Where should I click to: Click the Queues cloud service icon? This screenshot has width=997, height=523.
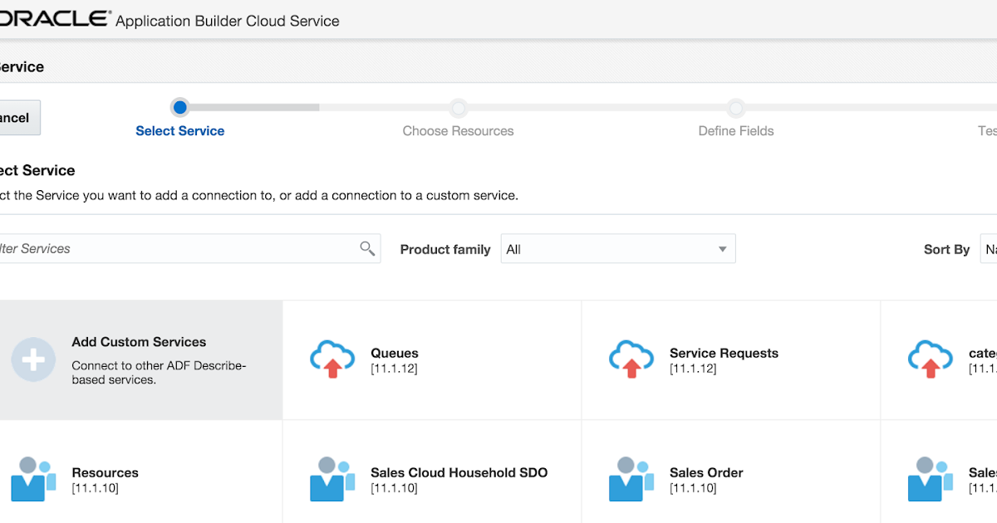332,360
